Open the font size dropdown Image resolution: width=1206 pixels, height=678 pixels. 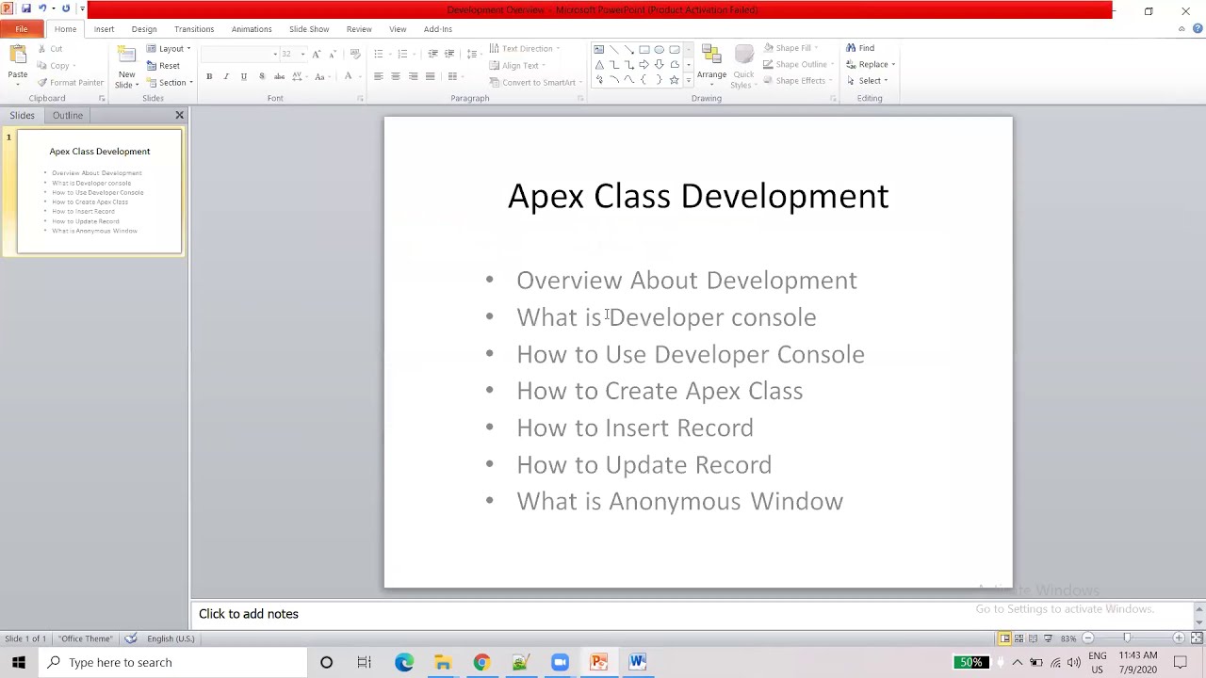tap(302, 54)
